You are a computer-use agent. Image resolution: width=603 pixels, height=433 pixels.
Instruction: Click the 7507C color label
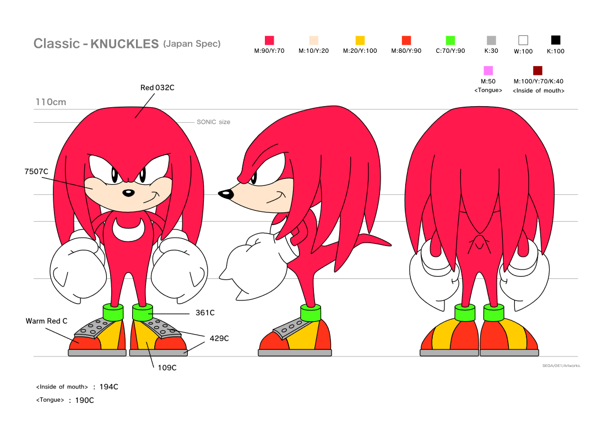[35, 171]
